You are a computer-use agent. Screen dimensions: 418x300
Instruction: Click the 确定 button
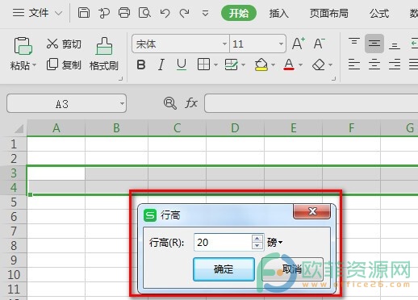tap(224, 269)
